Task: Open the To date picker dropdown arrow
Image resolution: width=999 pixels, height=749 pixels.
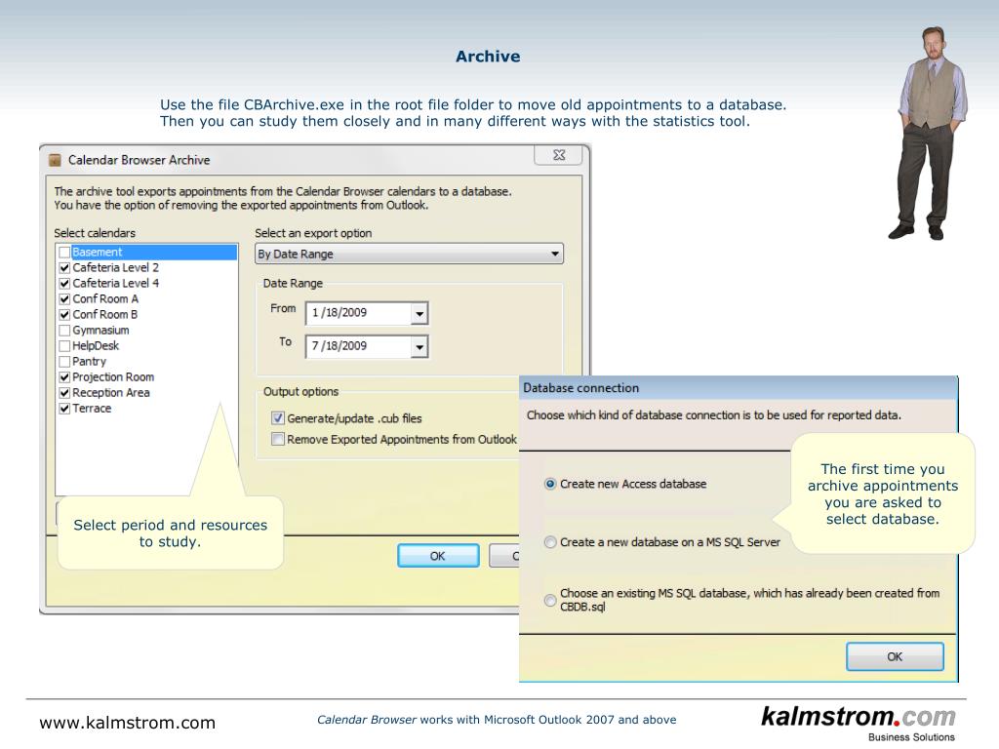Action: [420, 347]
